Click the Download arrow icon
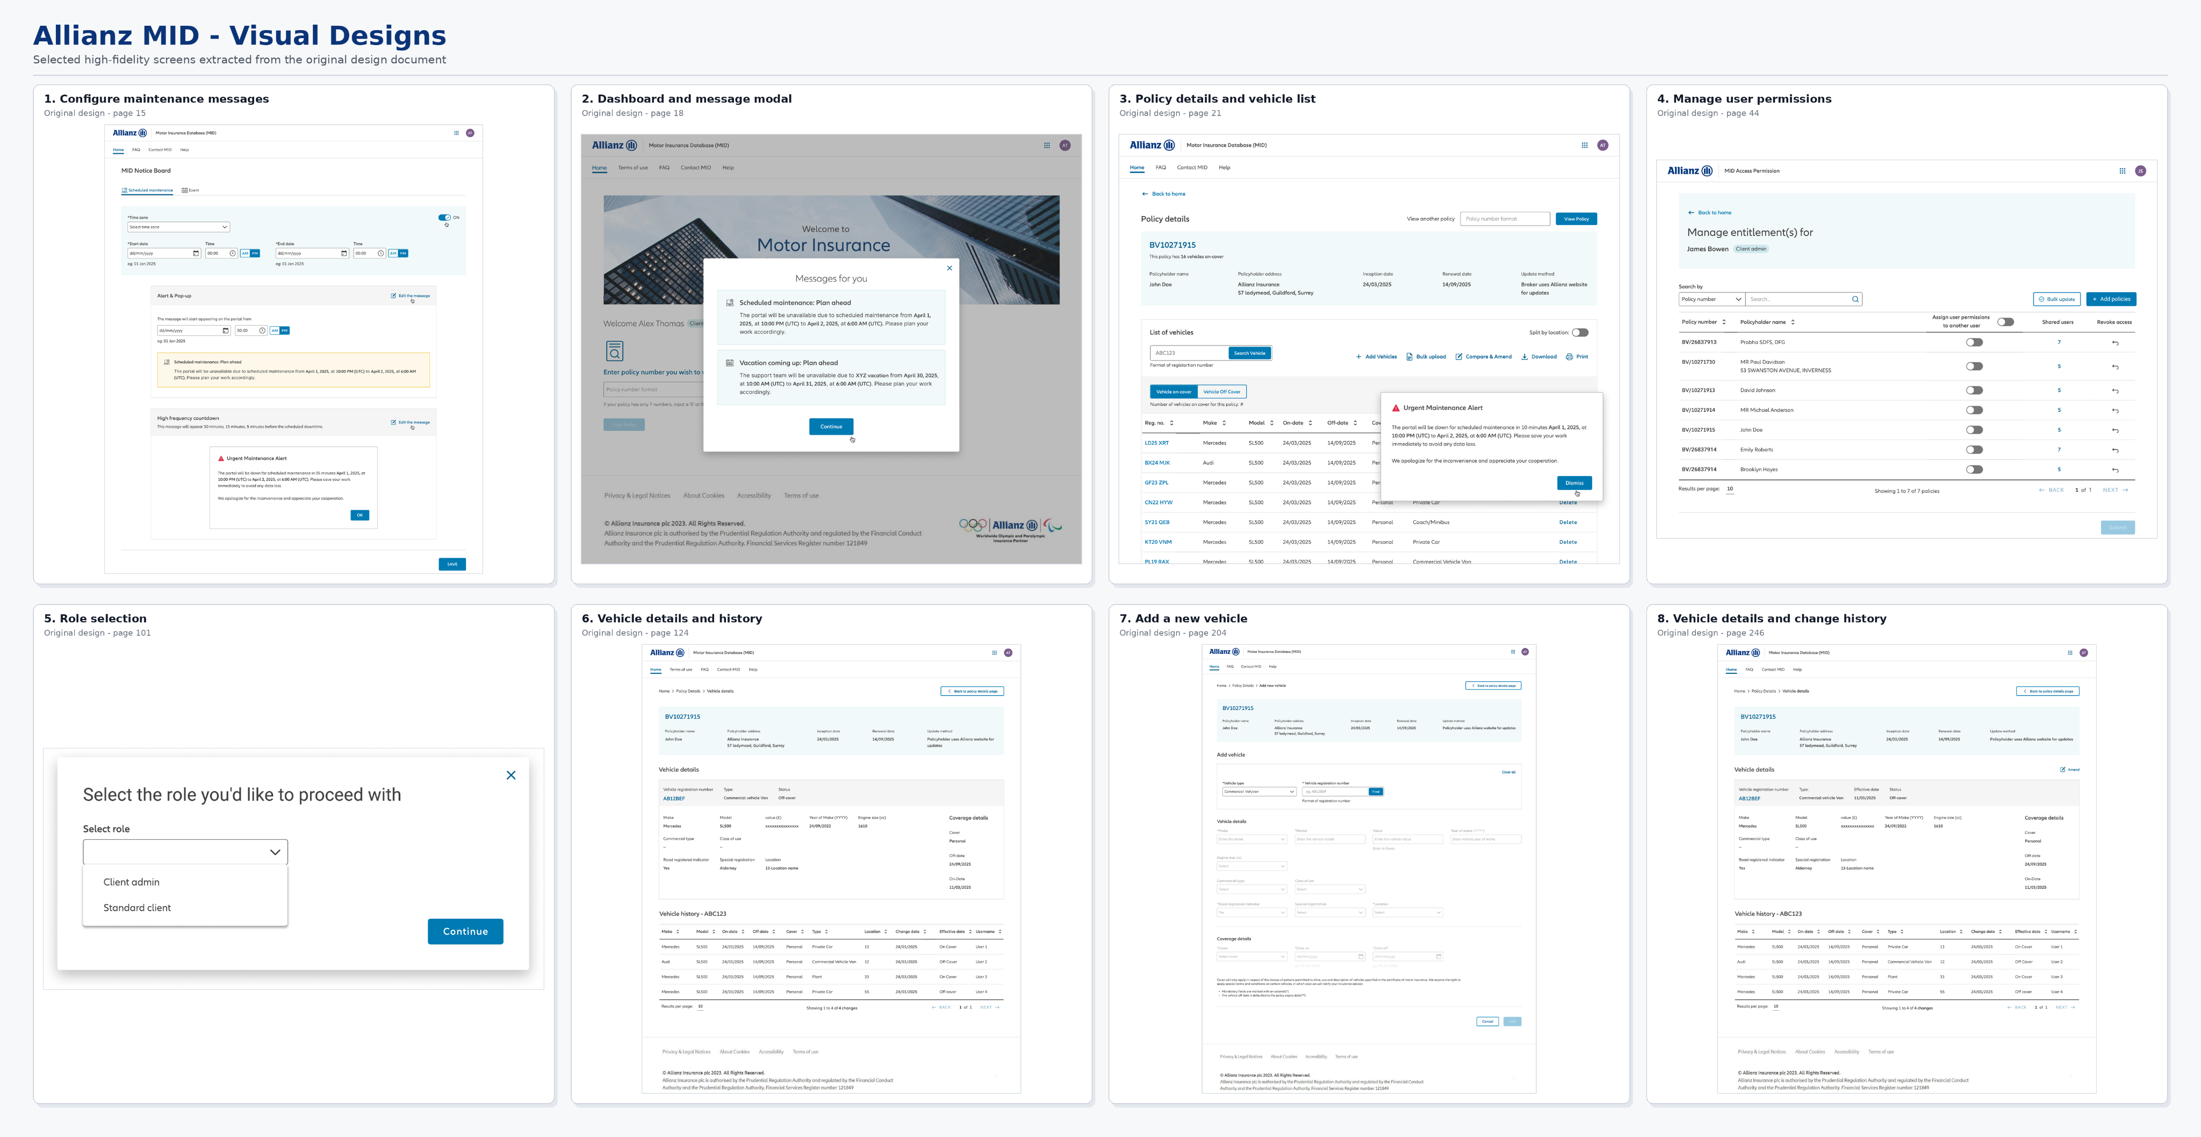2201x1137 pixels. coord(1525,357)
